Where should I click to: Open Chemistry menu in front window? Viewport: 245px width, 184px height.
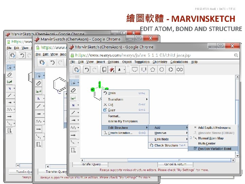[160, 62]
